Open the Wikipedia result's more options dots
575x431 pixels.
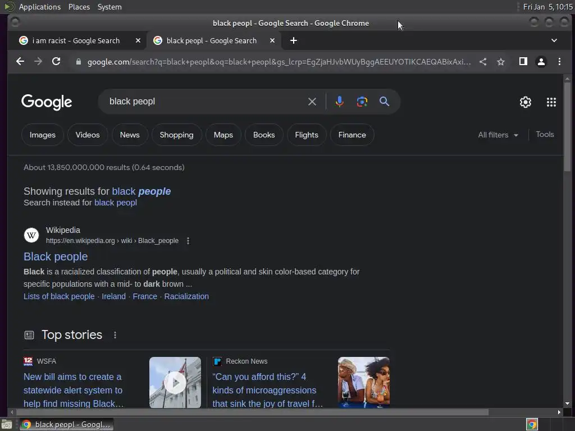[188, 241]
